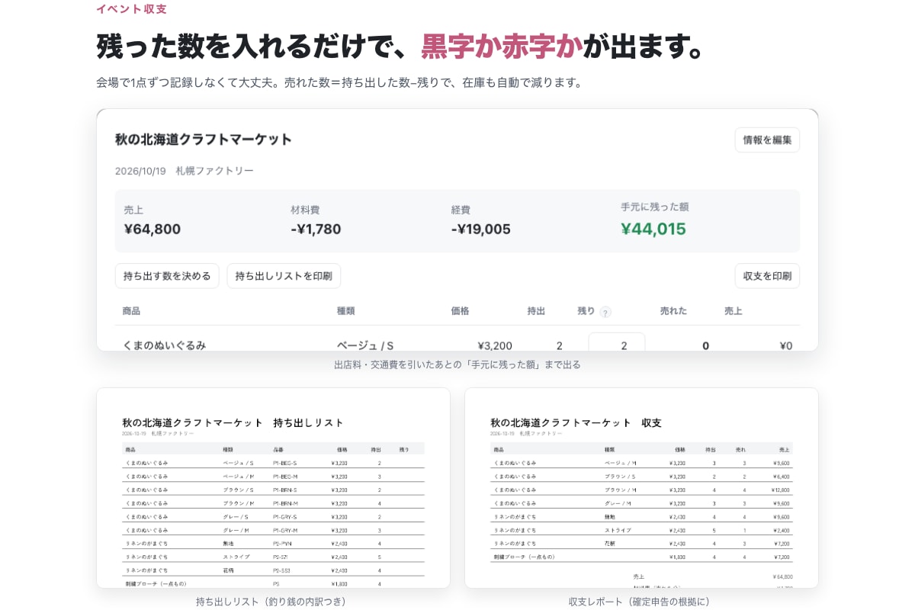
Task: Click the ¥0 sales cell
Action: [x=785, y=345]
